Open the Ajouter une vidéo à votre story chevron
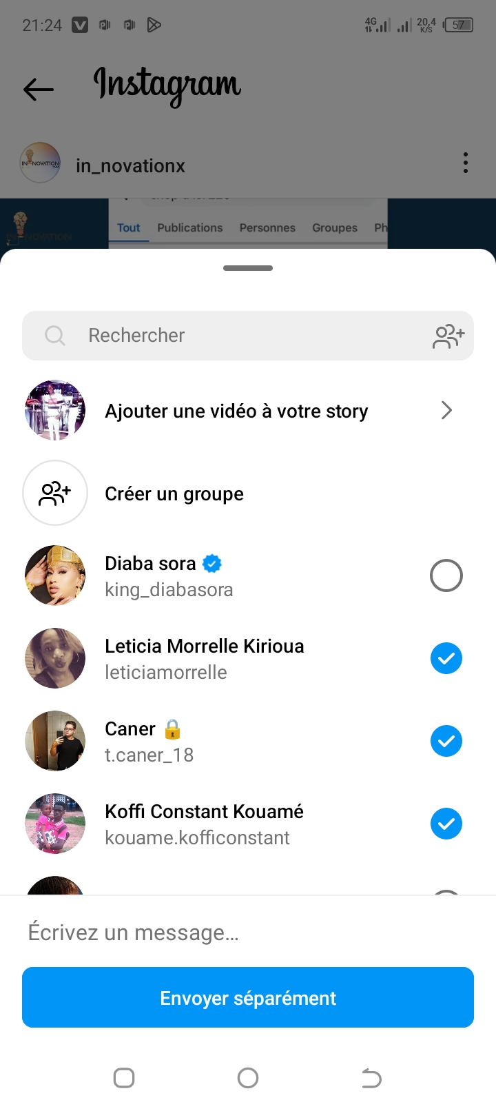Screen dimensions: 496x1111 pos(446,411)
